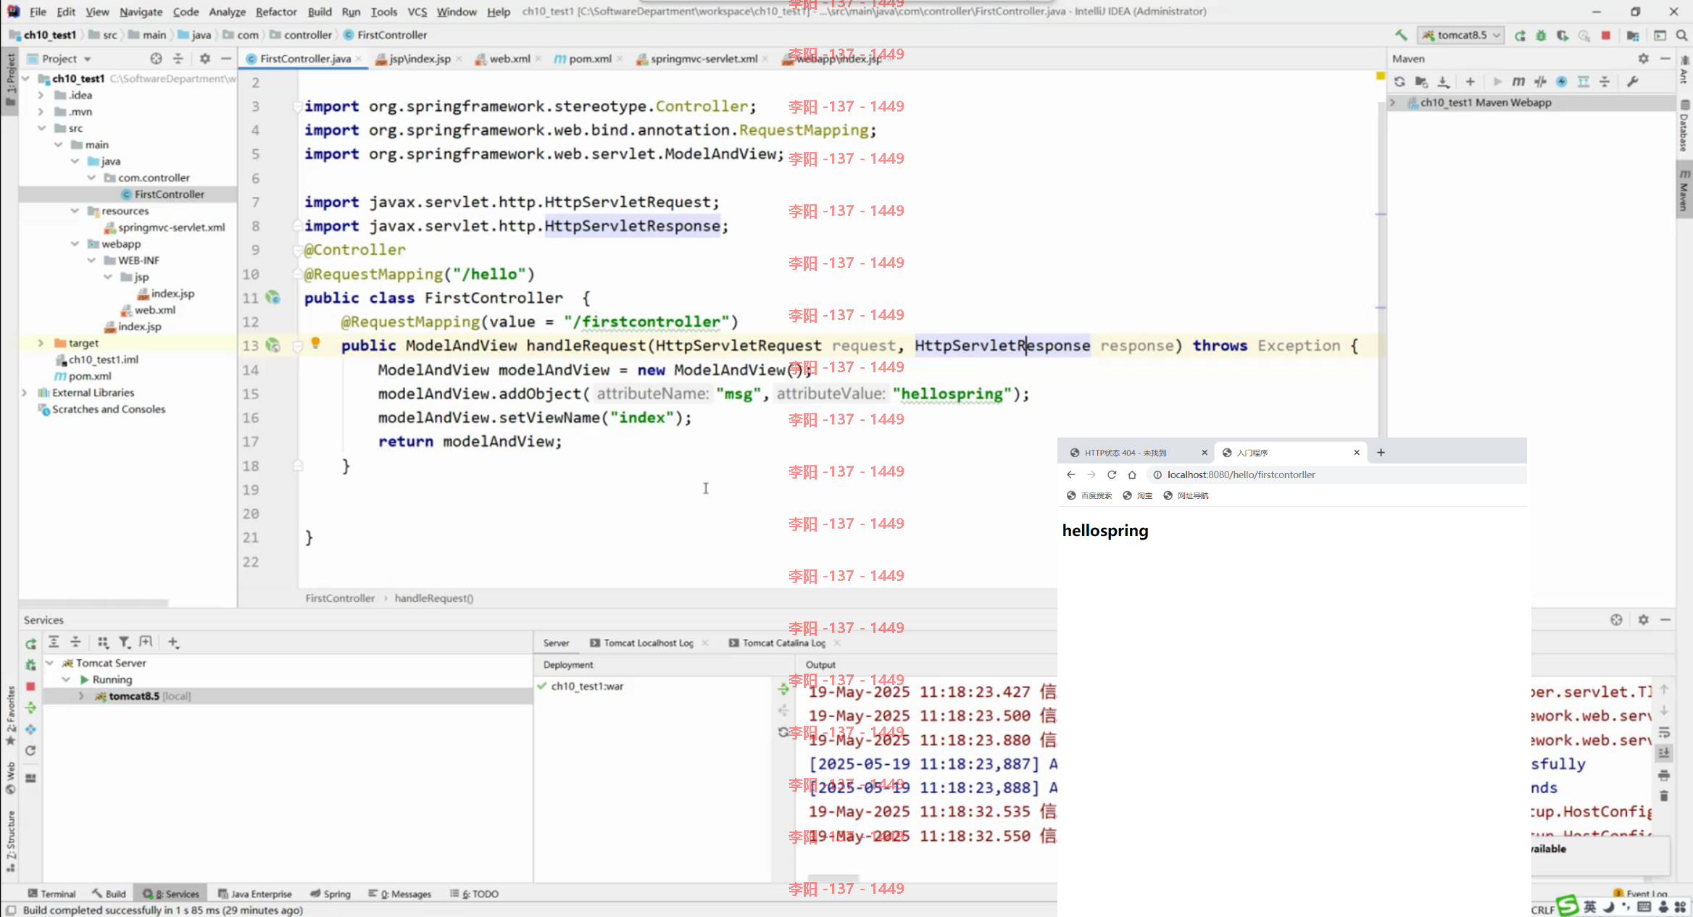Click Group By icon in the Services toolbar
1693x917 pixels.
tap(103, 642)
